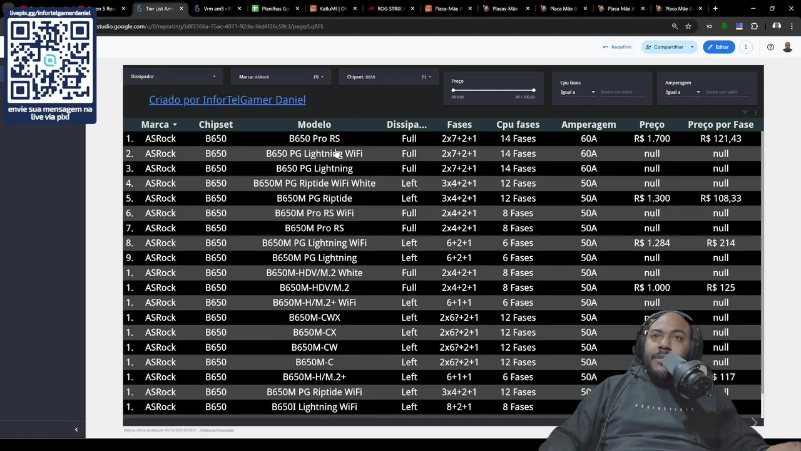Click the left handle of Preço slider

pos(454,91)
